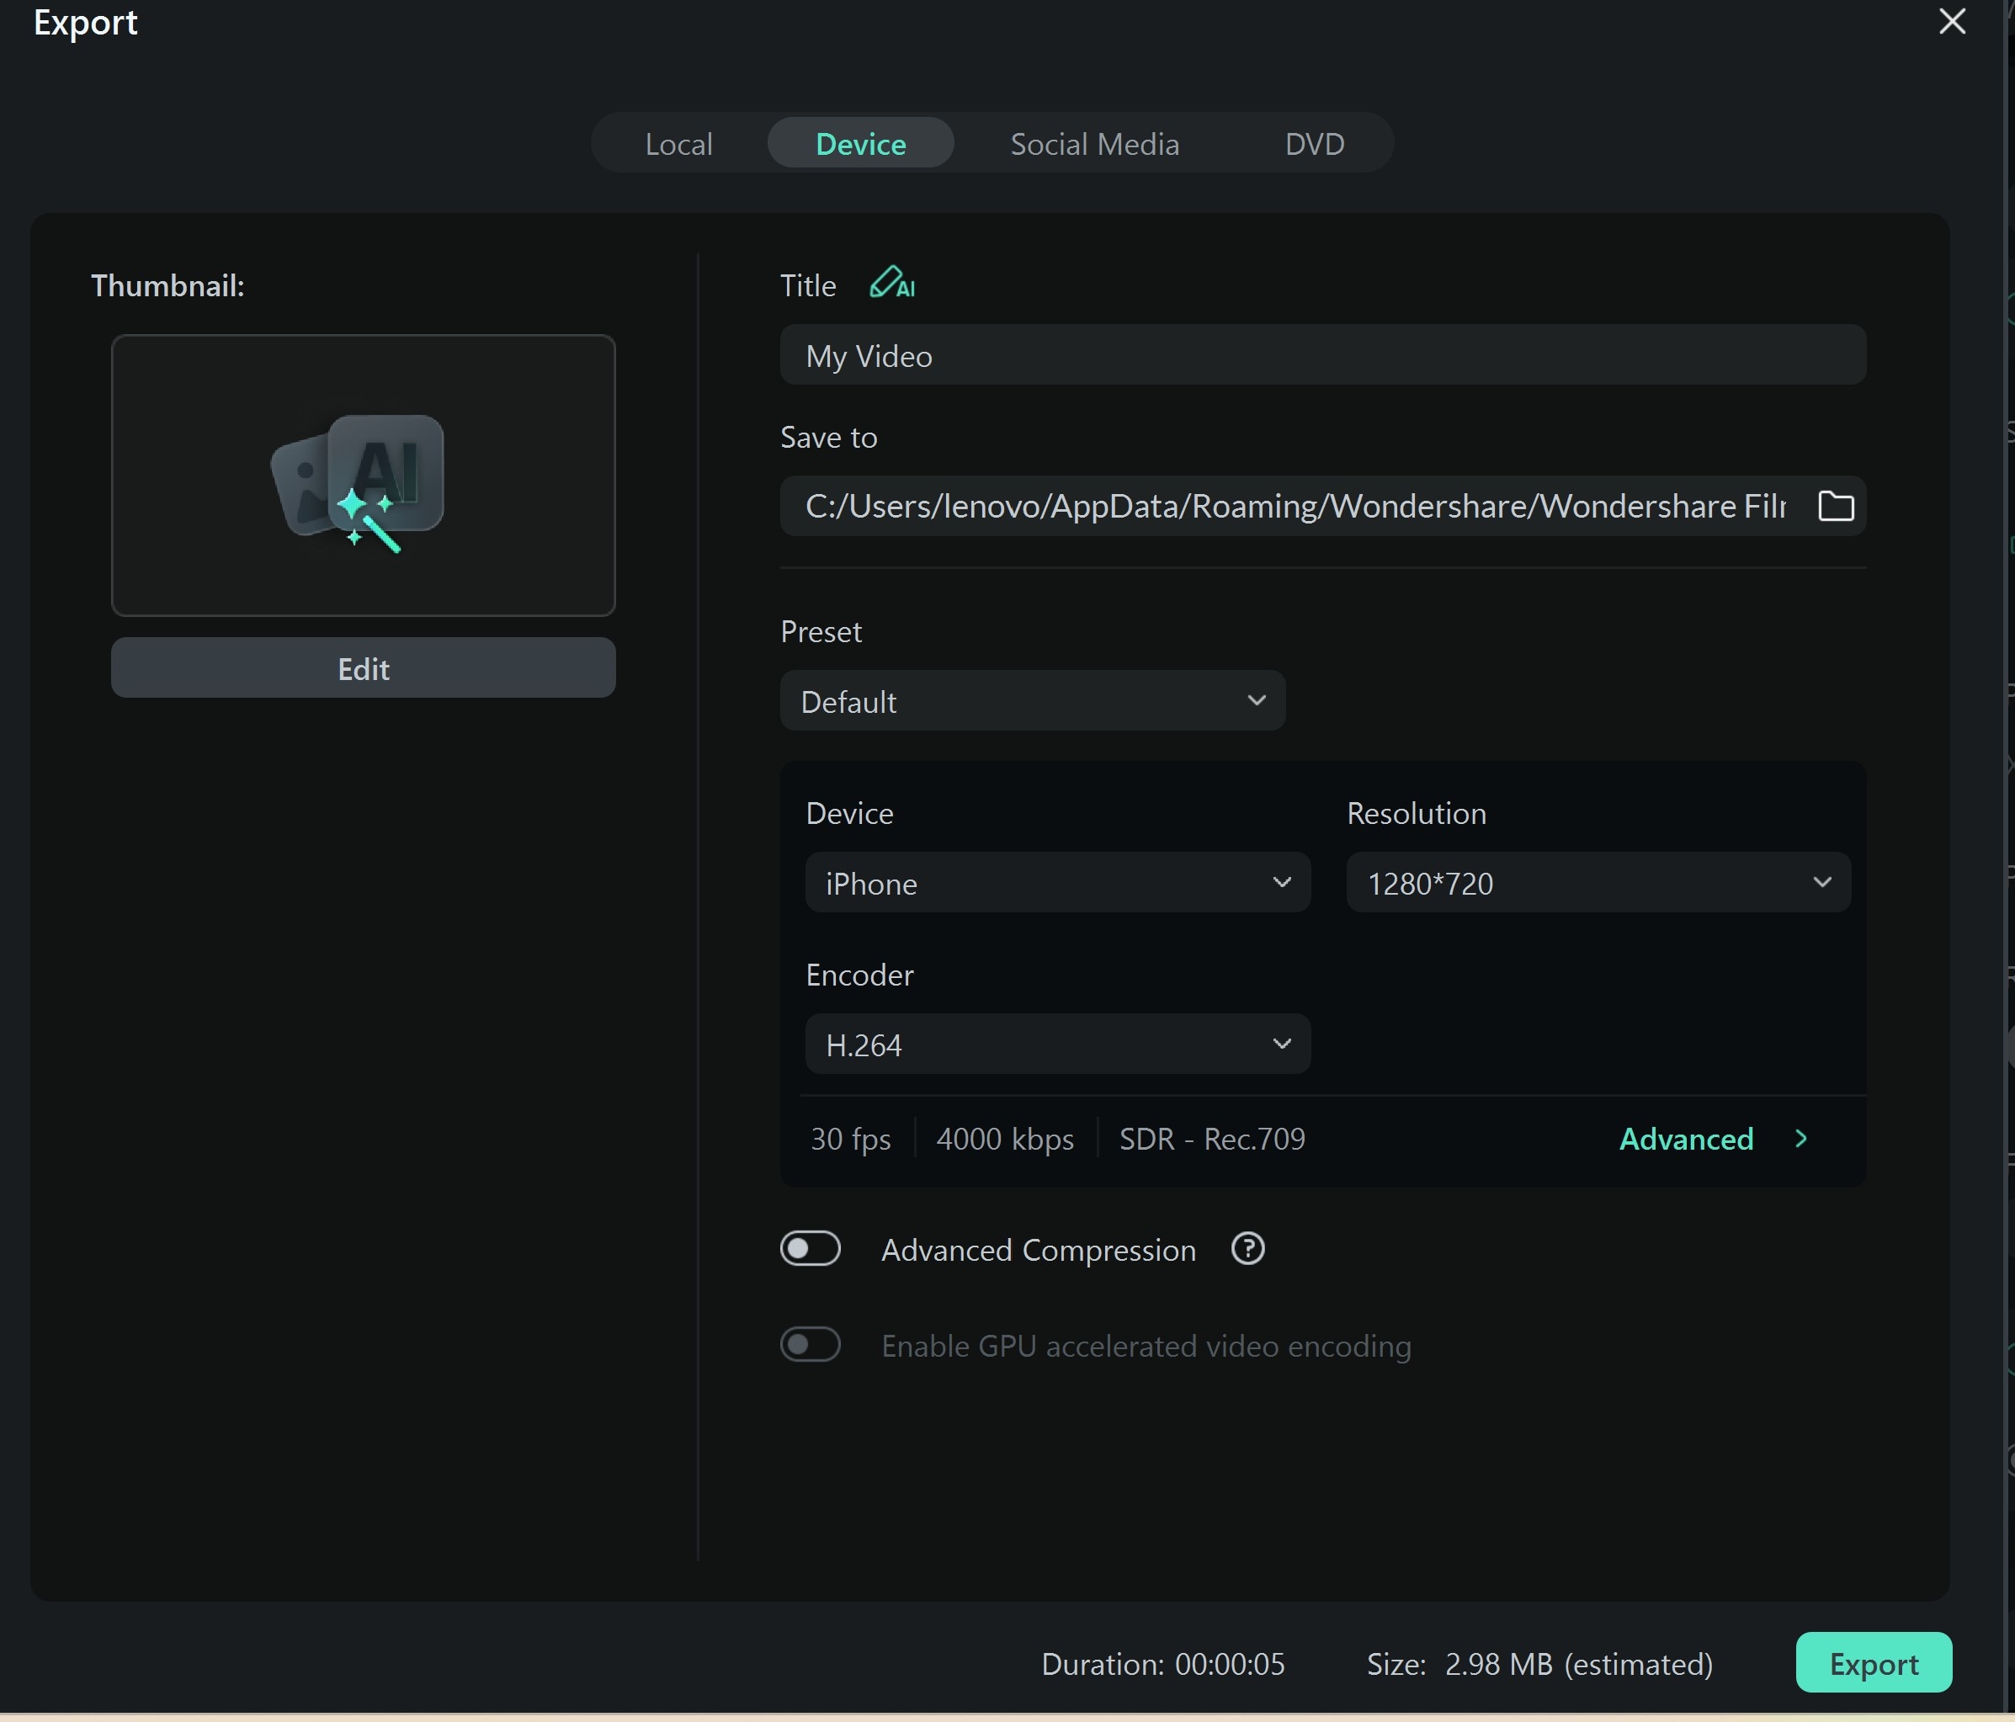Expand the Encoder dropdown showing H.264
This screenshot has width=2015, height=1722.
(1057, 1044)
